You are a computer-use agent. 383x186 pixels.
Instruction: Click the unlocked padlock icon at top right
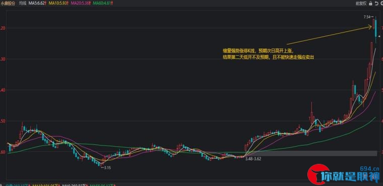click(x=370, y=4)
